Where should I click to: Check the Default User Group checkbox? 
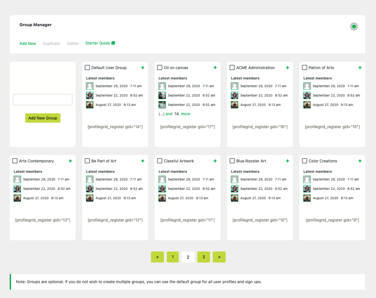[x=87, y=68]
